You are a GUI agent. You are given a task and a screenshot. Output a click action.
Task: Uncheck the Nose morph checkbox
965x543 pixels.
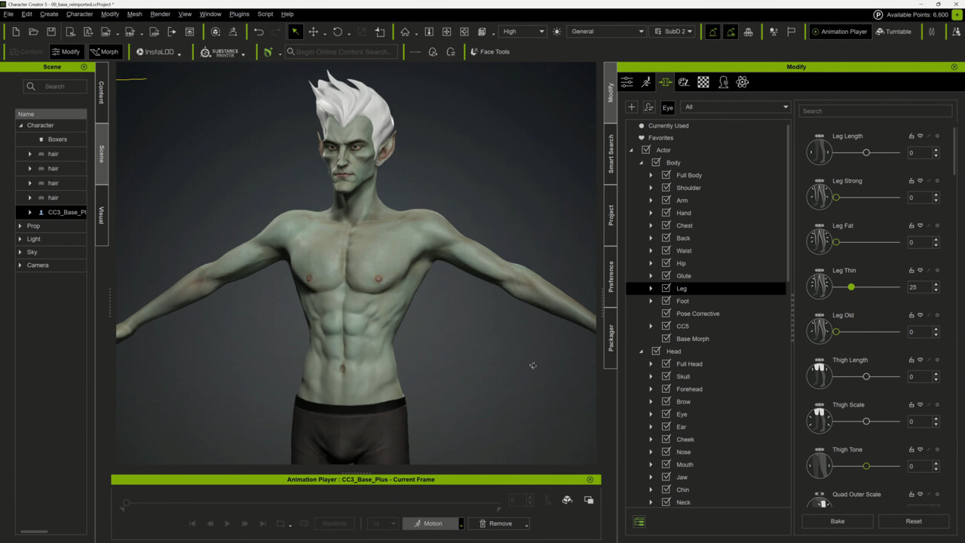[x=666, y=452]
